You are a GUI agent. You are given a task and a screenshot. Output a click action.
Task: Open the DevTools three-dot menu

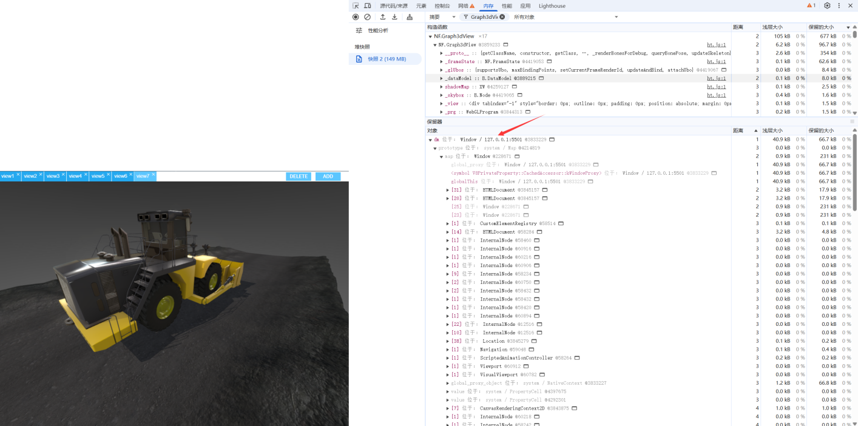click(839, 5)
